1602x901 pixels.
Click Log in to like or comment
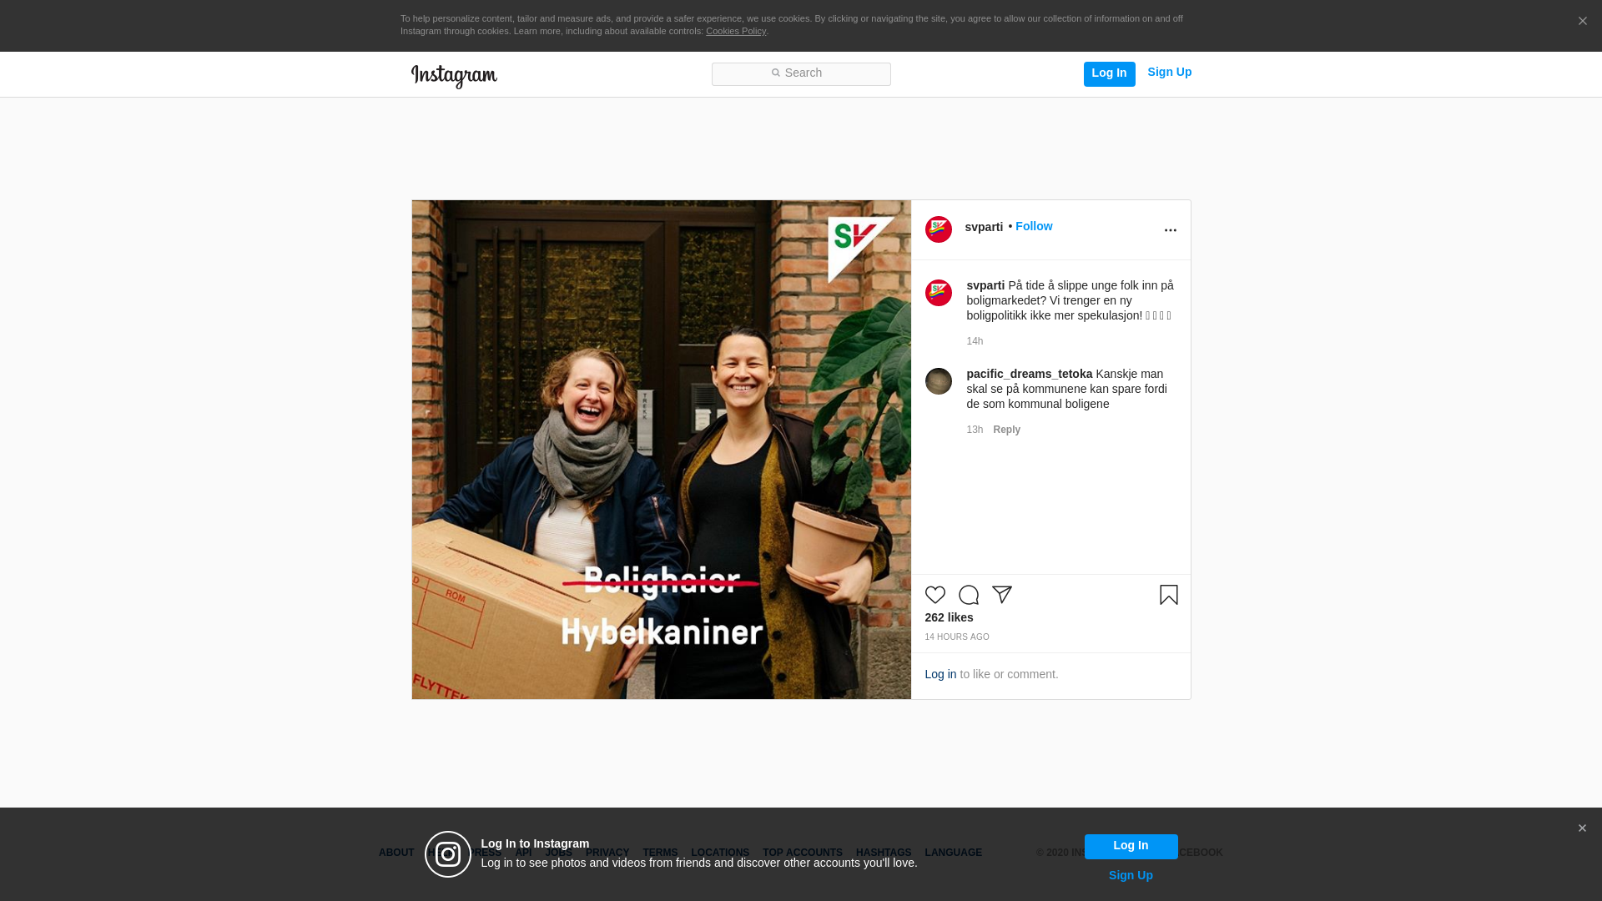click(x=940, y=674)
